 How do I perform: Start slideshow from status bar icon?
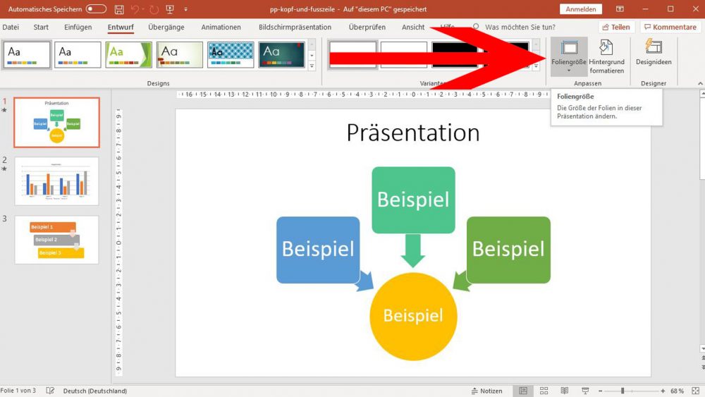point(585,391)
